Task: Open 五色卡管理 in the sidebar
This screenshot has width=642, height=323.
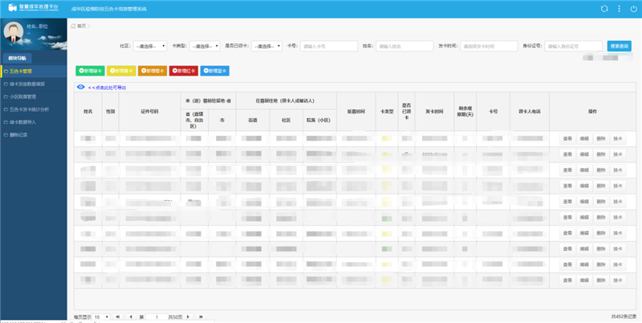Action: [33, 72]
